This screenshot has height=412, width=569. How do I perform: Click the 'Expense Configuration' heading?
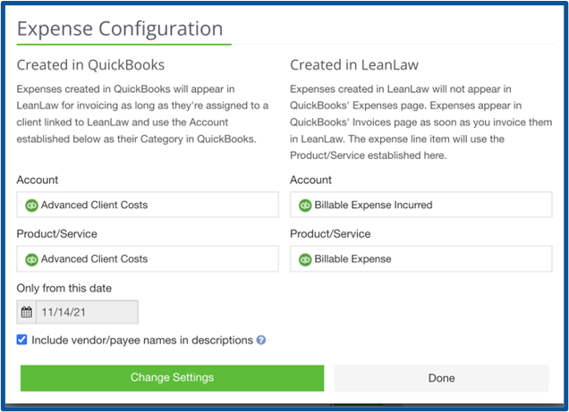tap(120, 29)
